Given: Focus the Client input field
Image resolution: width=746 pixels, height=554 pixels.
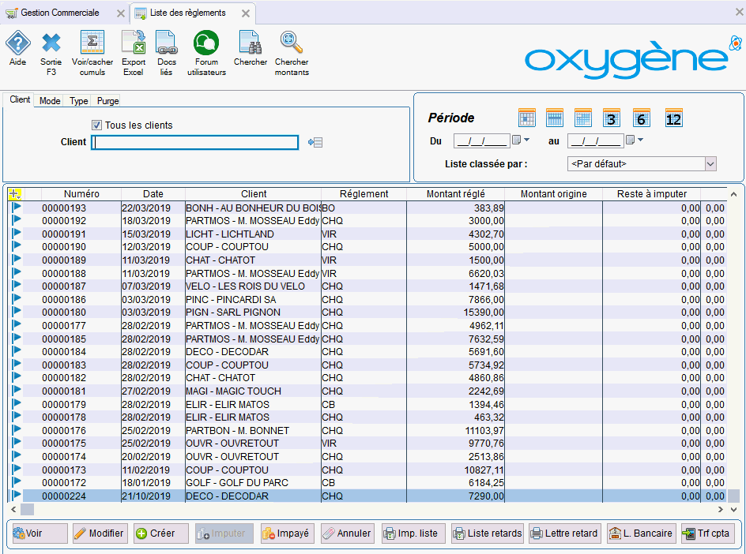Looking at the screenshot, I should pyautogui.click(x=194, y=143).
